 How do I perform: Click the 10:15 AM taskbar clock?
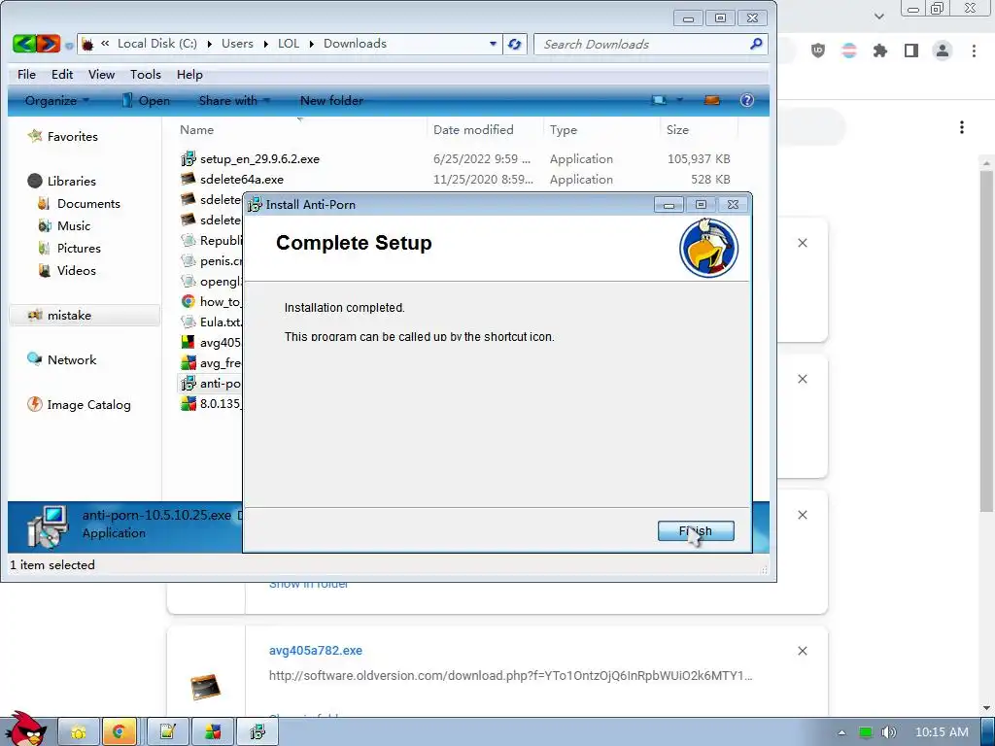click(x=942, y=732)
